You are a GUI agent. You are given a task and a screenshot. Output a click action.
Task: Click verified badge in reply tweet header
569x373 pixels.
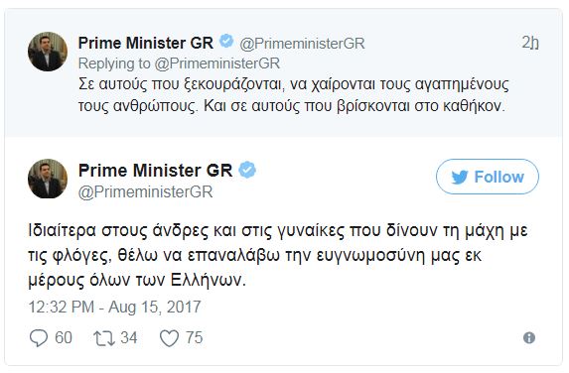(226, 42)
